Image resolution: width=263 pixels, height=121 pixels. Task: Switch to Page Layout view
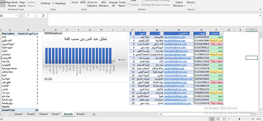(22, 4)
